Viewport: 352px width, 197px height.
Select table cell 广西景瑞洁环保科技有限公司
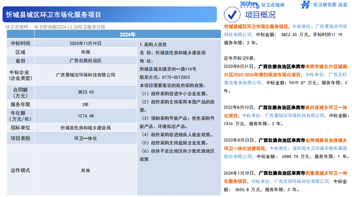click(x=86, y=75)
